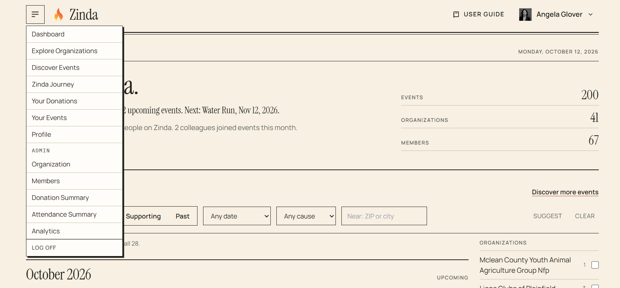Open Donation Summary menu entry
620x288 pixels.
pos(74,198)
